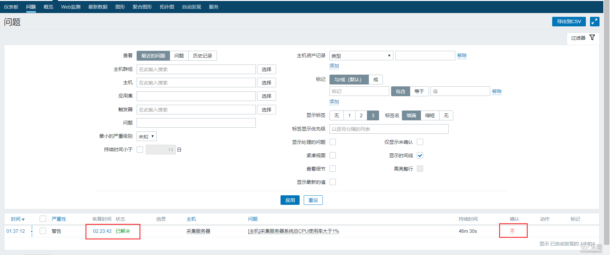
Task: Click 移除 link for 主机资产记录
Action: click(x=462, y=56)
